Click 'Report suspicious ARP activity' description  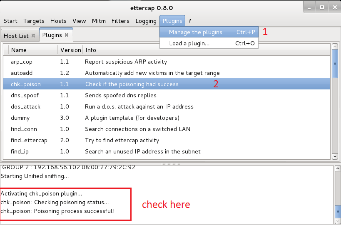point(126,62)
